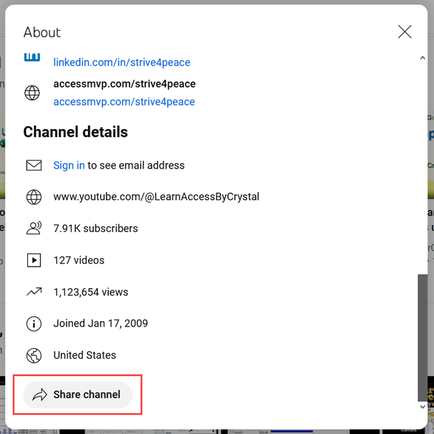Click the globe icon next to accessmvp.com
This screenshot has width=434, height=434.
point(32,93)
